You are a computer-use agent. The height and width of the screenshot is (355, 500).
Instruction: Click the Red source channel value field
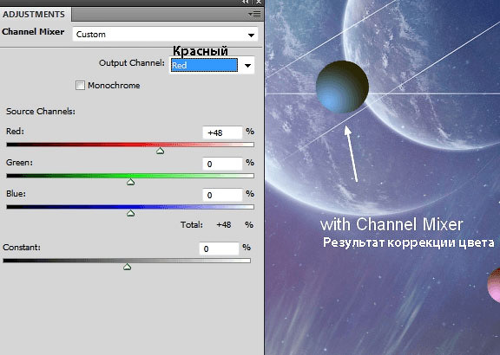click(x=222, y=132)
